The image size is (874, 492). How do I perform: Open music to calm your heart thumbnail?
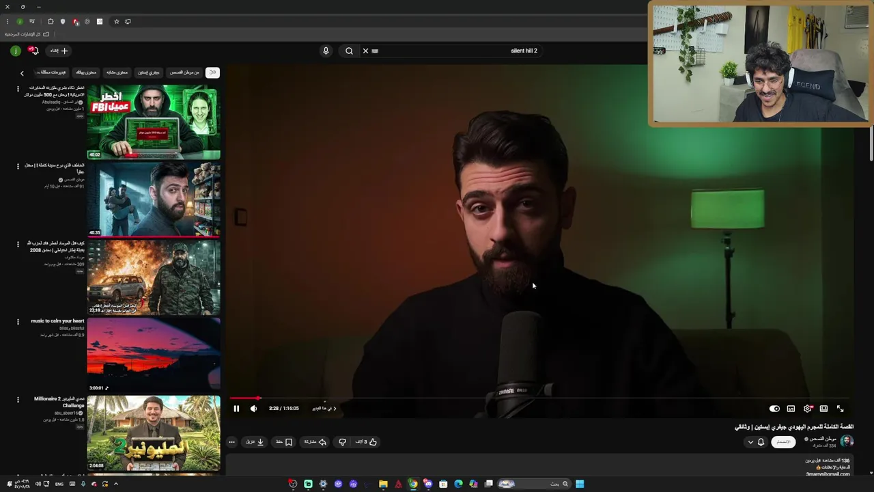(154, 355)
